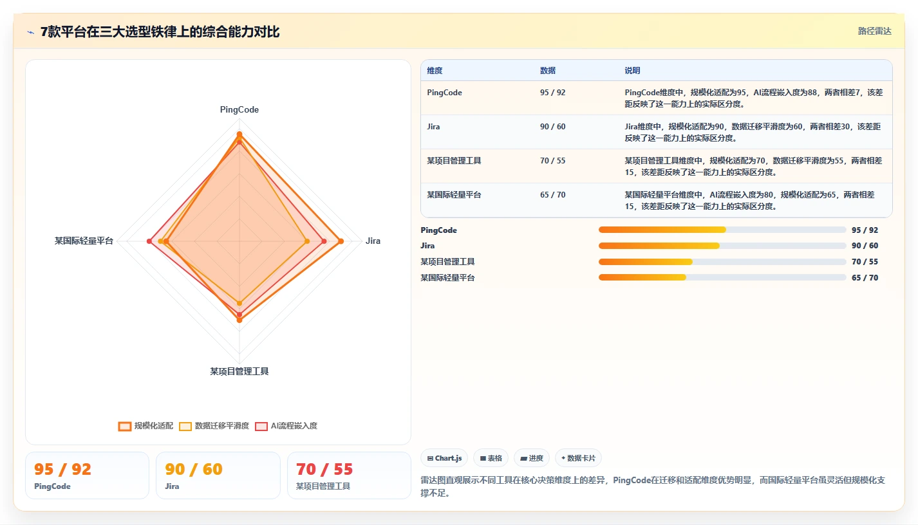This screenshot has height=525, width=918.
Task: Click the 某项目管理工具 radar axis label
Action: pos(239,372)
